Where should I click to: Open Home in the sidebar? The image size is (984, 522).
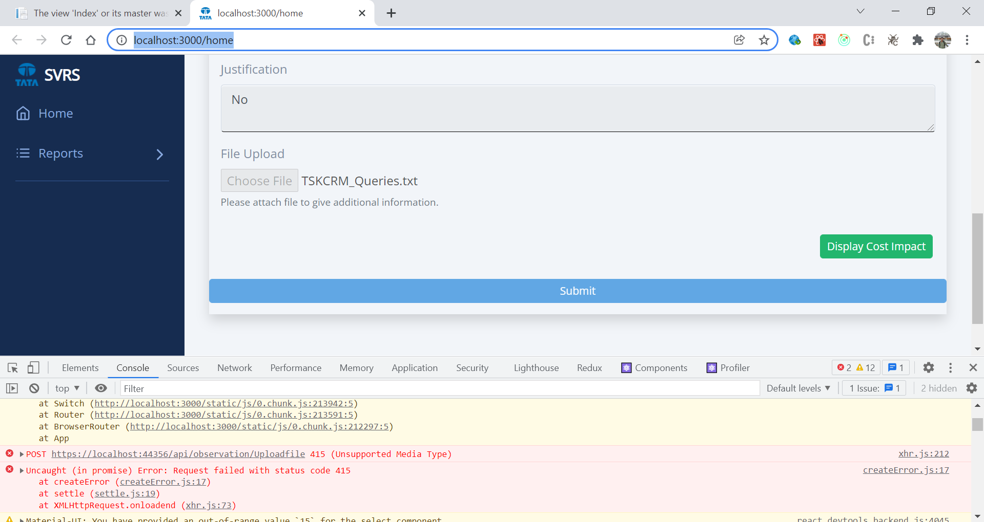point(45,113)
